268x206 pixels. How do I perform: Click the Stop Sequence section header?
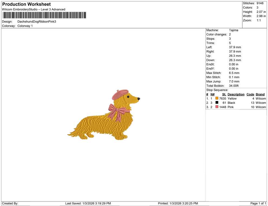coord(217,90)
